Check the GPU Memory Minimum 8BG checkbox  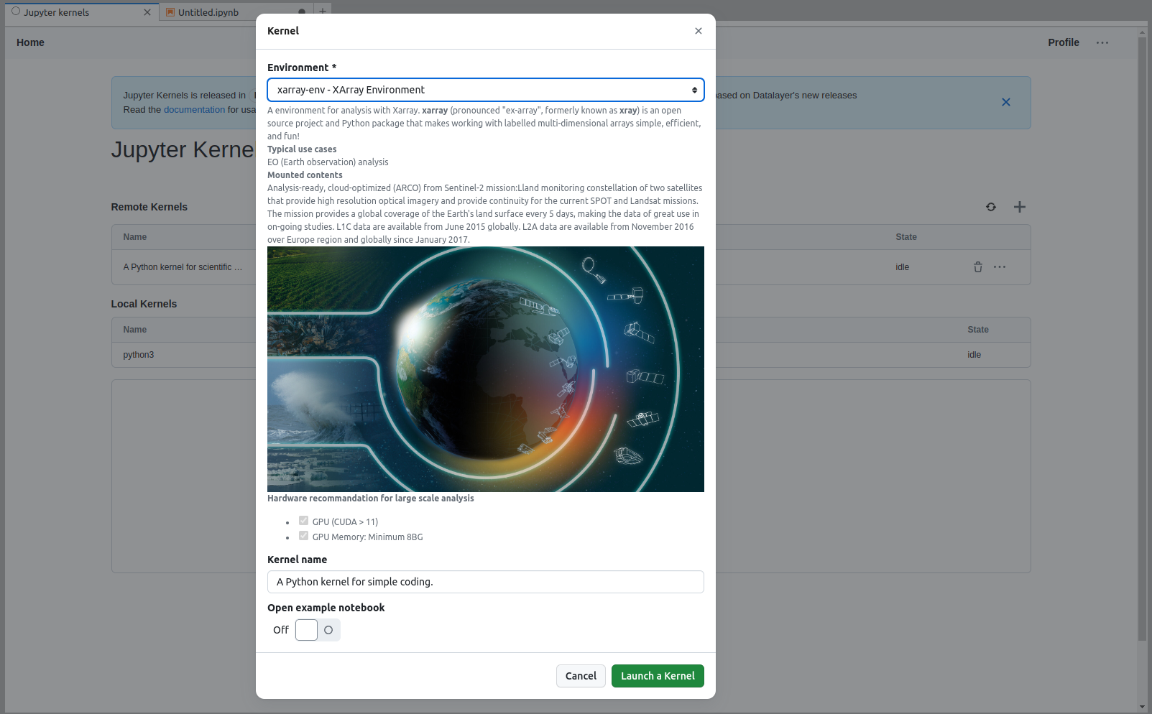tap(304, 536)
